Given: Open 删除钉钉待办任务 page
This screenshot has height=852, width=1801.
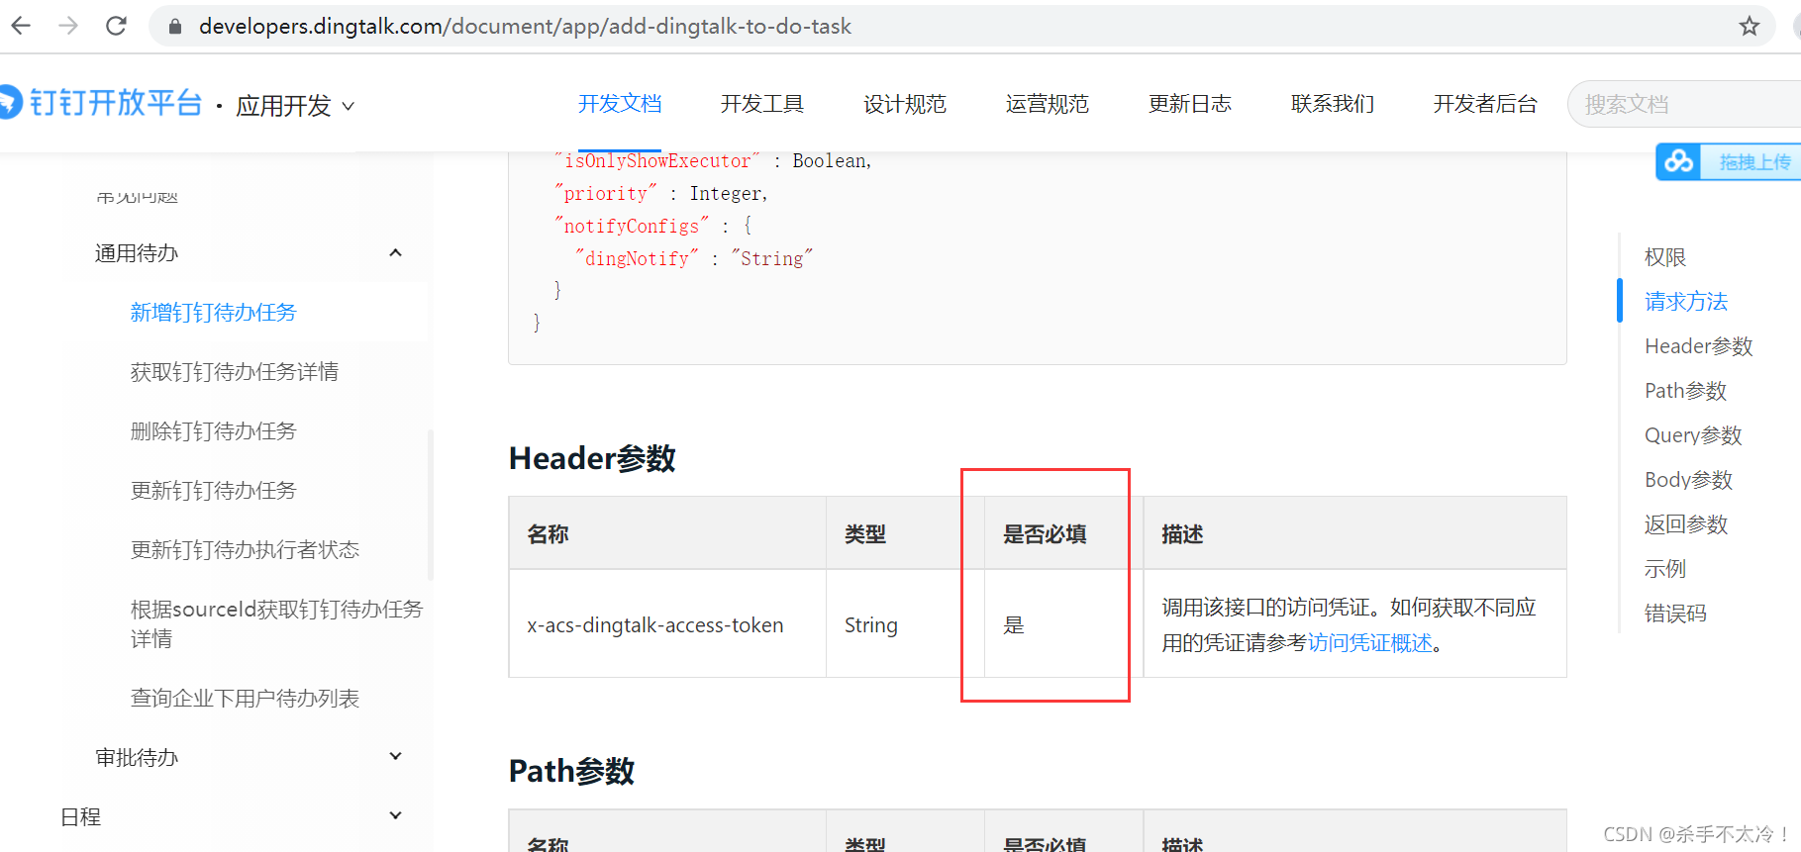Looking at the screenshot, I should 213,431.
